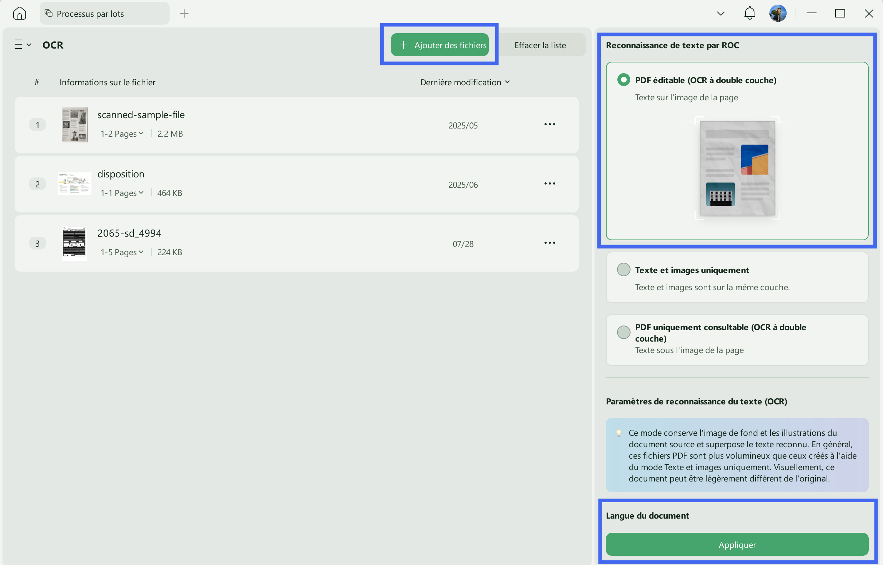Select PDF éditable OCR option
Viewport: 883px width, 565px height.
[x=623, y=80]
